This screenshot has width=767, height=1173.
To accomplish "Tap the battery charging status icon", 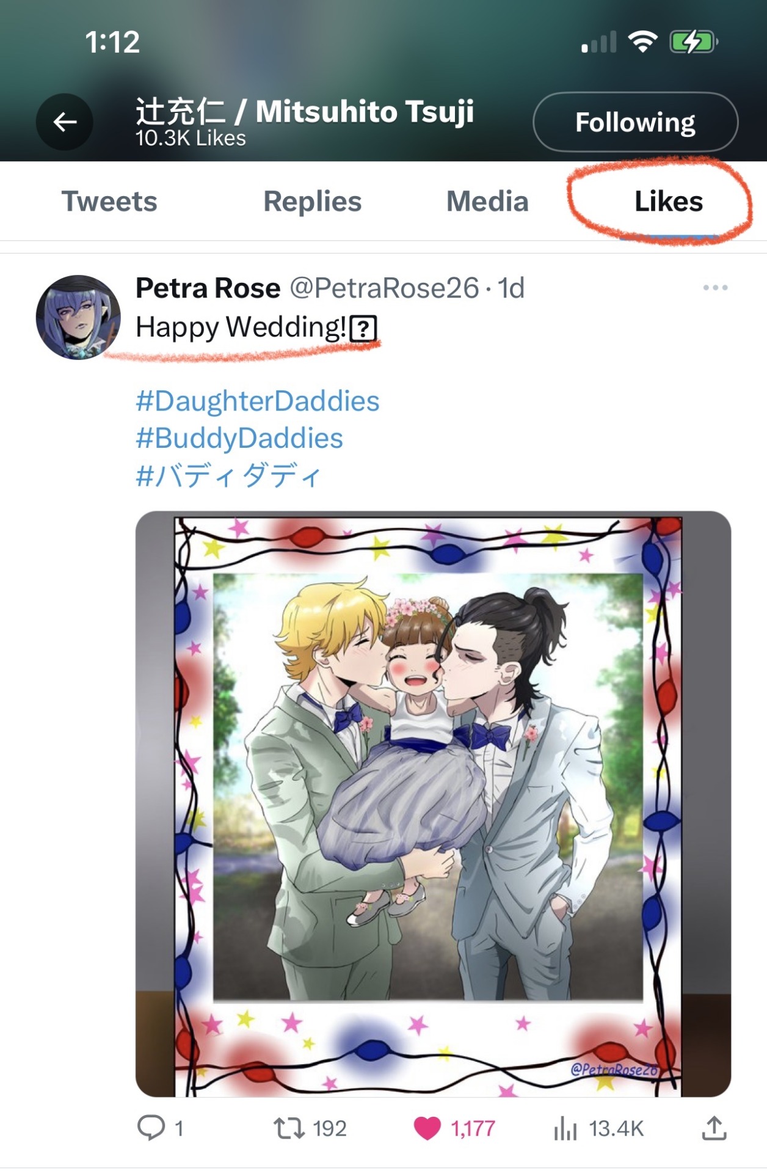I will [693, 42].
